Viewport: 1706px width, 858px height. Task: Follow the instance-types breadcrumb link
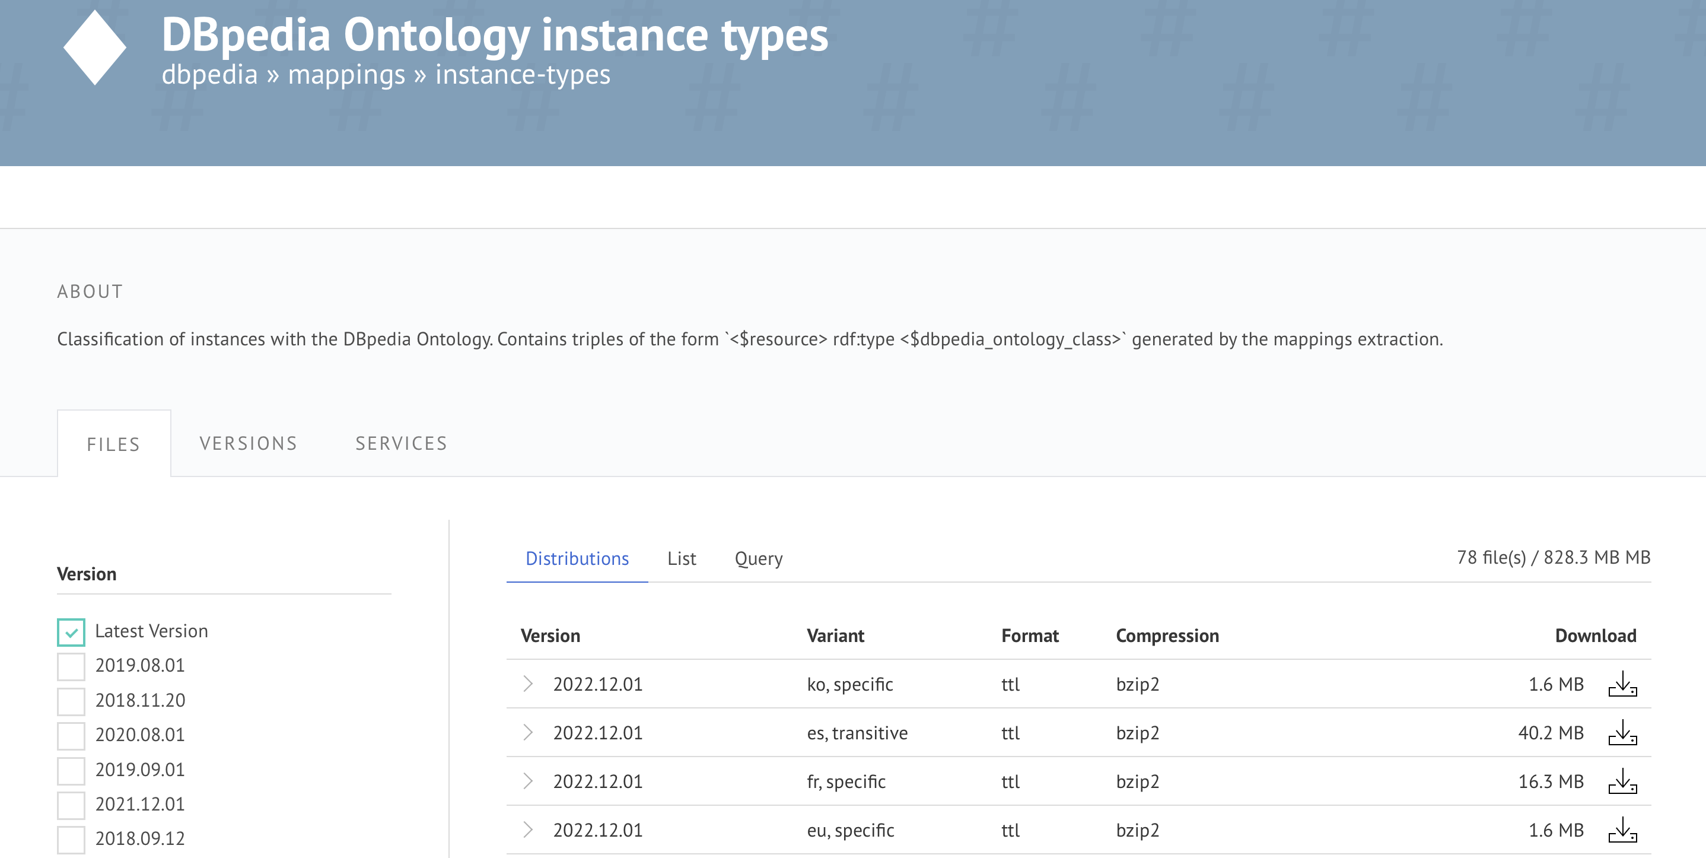523,74
